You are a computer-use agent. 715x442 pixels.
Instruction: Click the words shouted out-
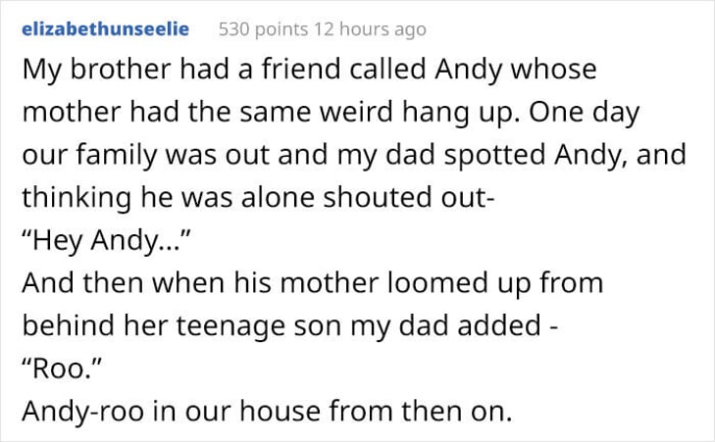tap(409, 198)
